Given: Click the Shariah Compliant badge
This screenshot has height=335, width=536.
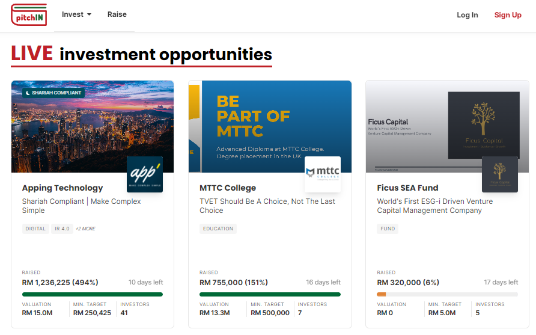Looking at the screenshot, I should (53, 93).
